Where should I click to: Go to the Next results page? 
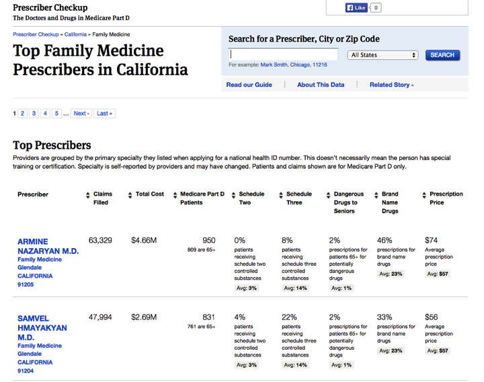point(81,114)
